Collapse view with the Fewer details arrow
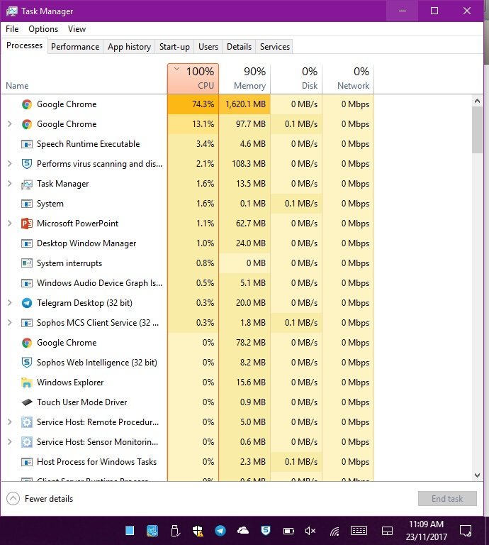The image size is (489, 545). [13, 499]
